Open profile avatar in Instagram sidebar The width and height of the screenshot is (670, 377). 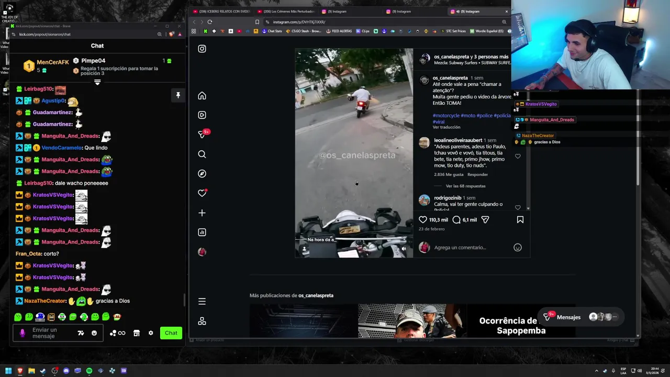coord(202,252)
